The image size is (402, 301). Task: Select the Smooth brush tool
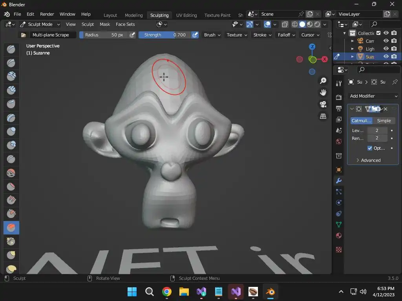pos(11,173)
